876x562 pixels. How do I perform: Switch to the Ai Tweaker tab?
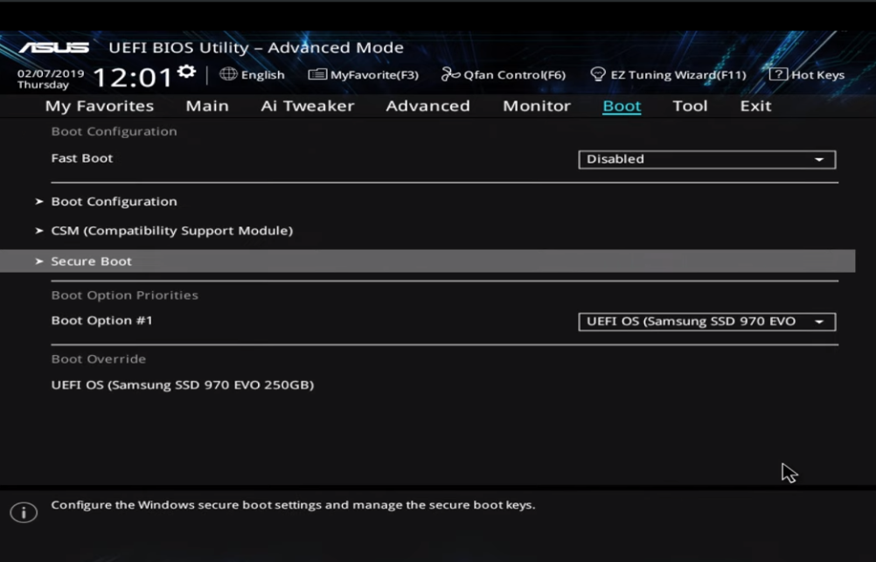coord(307,106)
